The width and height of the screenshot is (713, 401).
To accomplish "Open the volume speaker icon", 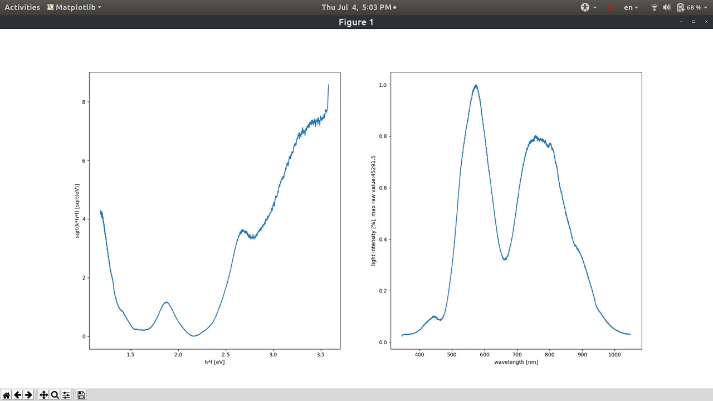I will tap(667, 7).
